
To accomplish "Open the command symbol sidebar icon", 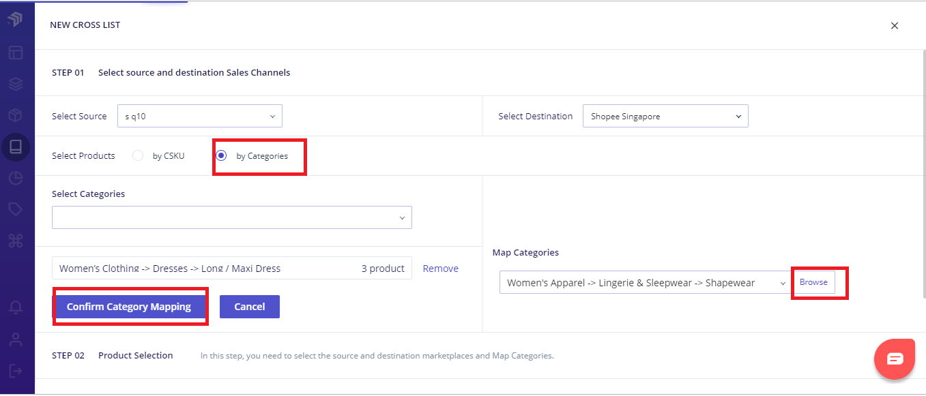I will coord(16,241).
